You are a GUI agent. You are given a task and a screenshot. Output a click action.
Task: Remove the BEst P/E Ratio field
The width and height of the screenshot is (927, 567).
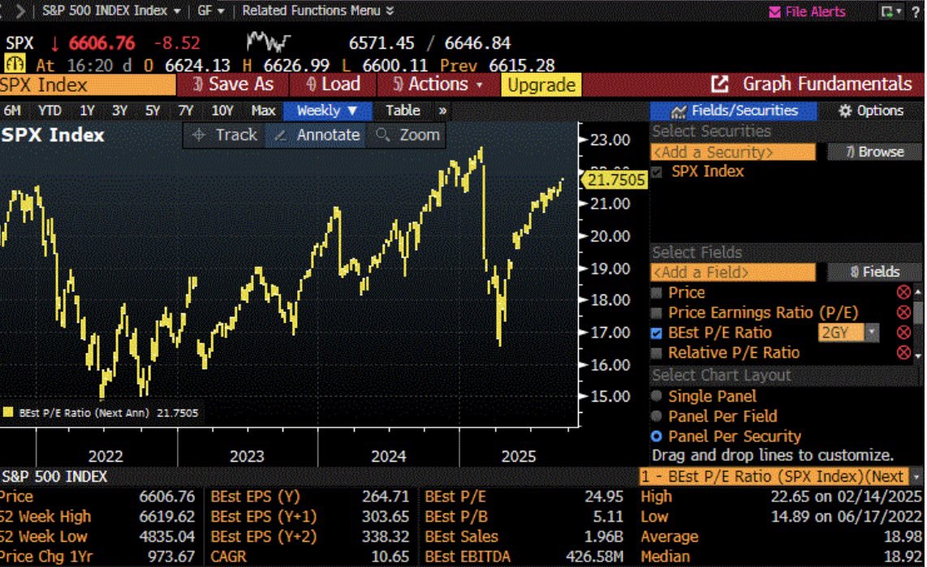[903, 333]
